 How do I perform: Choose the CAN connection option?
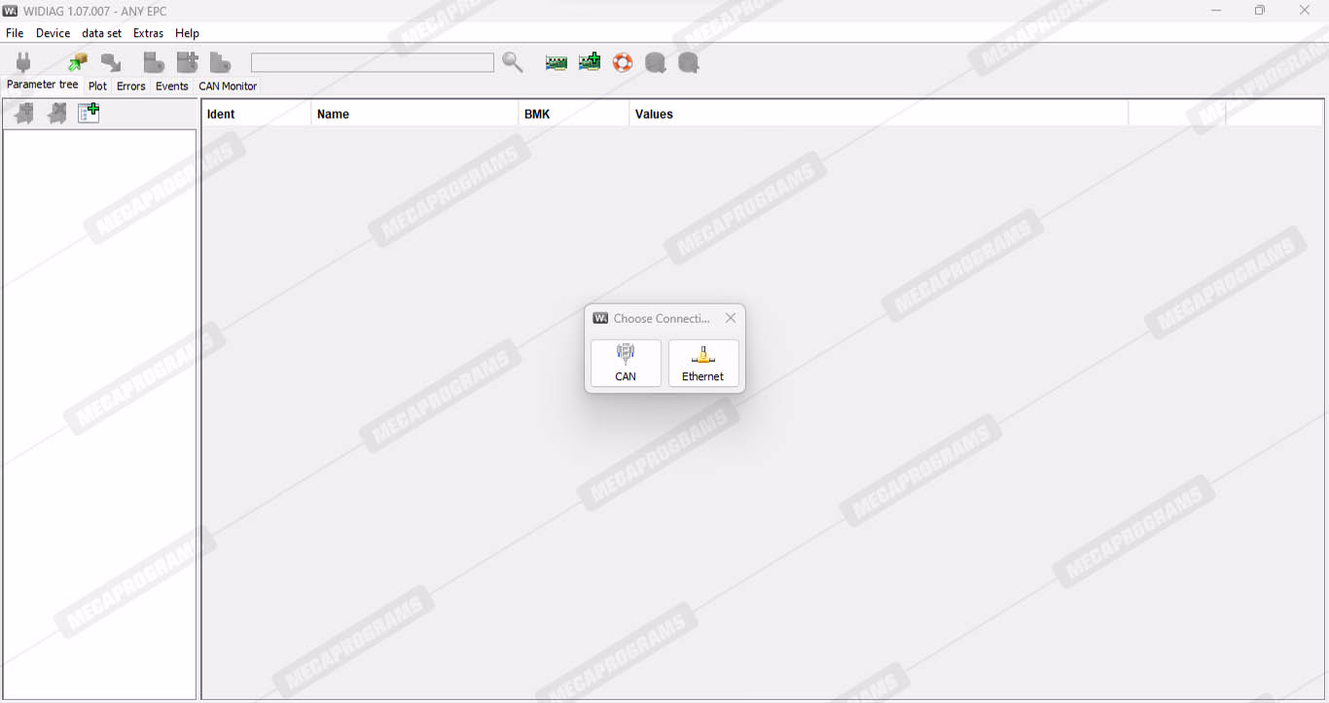point(626,363)
